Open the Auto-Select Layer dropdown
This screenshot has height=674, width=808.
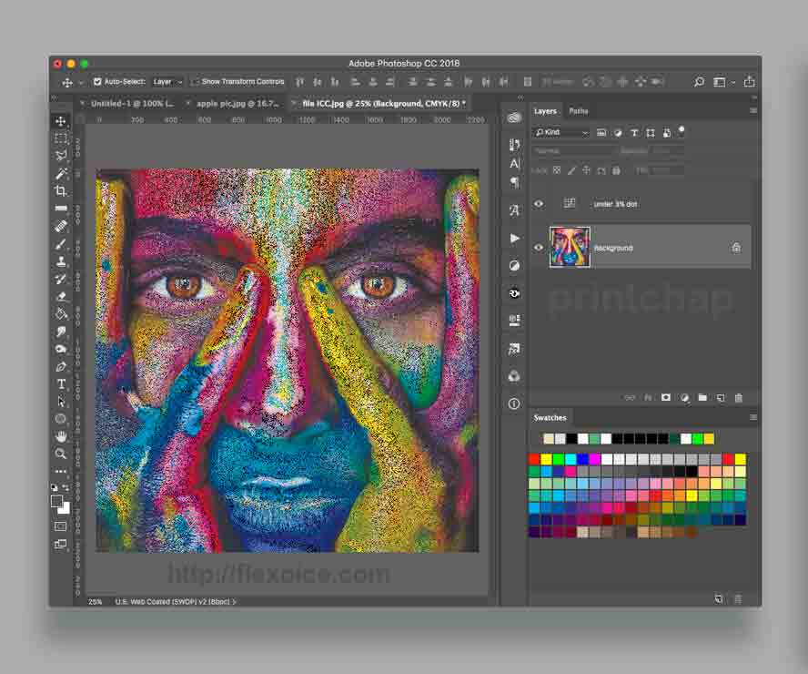pyautogui.click(x=167, y=82)
